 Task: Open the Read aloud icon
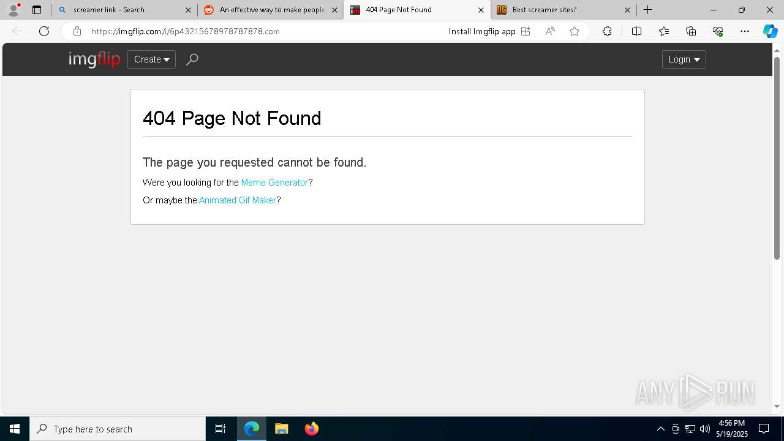pos(550,31)
